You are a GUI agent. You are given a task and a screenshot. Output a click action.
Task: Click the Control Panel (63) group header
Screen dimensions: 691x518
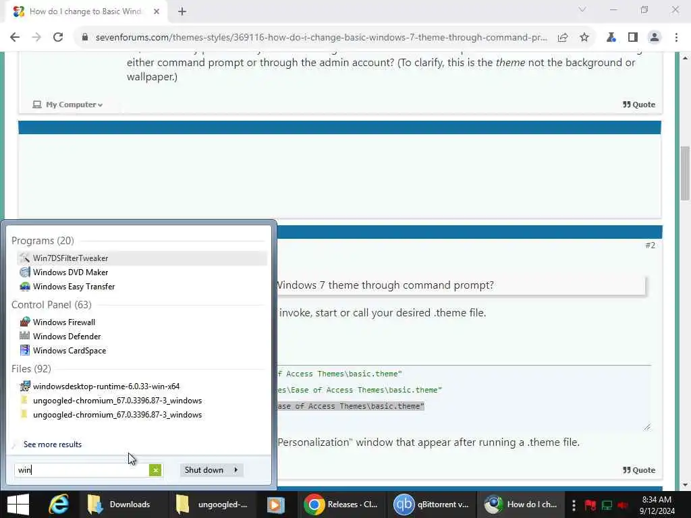point(51,305)
